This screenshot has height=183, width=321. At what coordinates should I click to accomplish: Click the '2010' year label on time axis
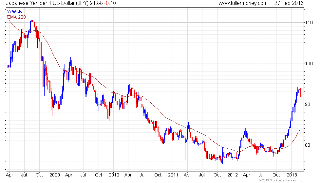point(114,175)
